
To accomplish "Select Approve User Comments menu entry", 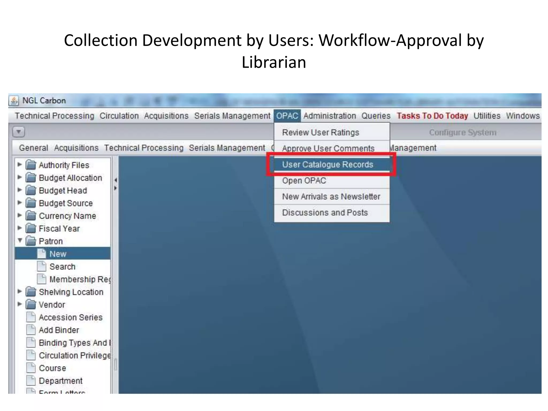I will coord(332,148).
